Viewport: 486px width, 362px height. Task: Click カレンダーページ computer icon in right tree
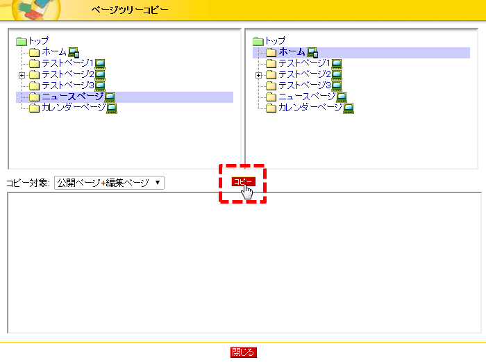pos(349,108)
